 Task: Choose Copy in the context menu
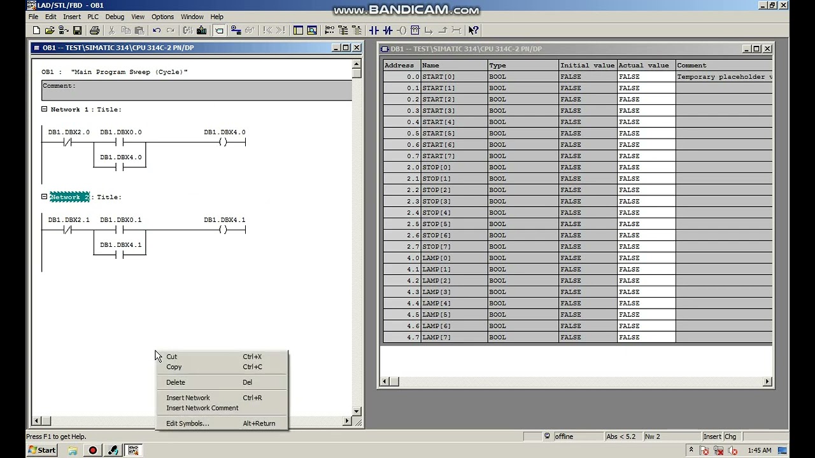click(x=222, y=367)
